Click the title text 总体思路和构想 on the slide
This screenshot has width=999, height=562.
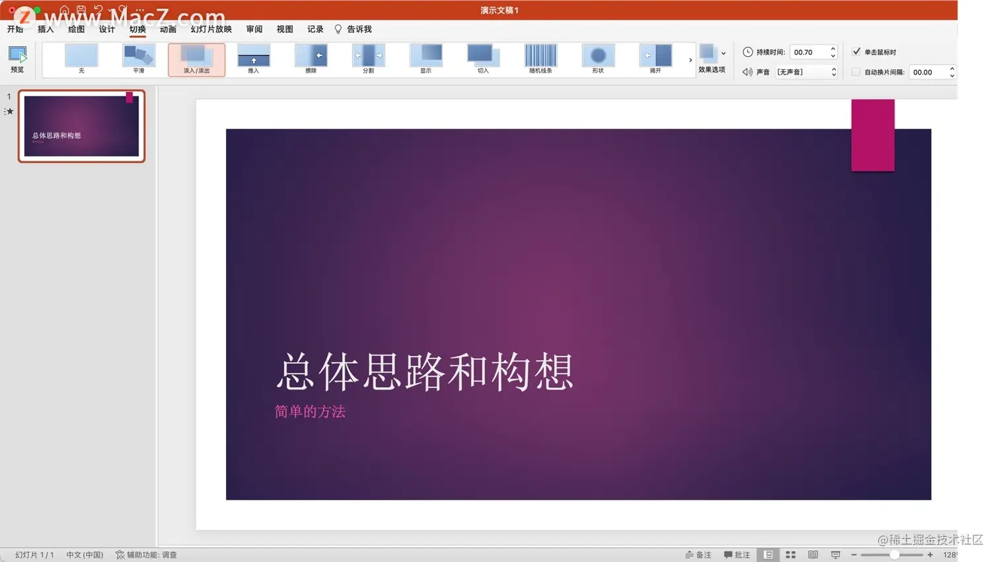[425, 372]
